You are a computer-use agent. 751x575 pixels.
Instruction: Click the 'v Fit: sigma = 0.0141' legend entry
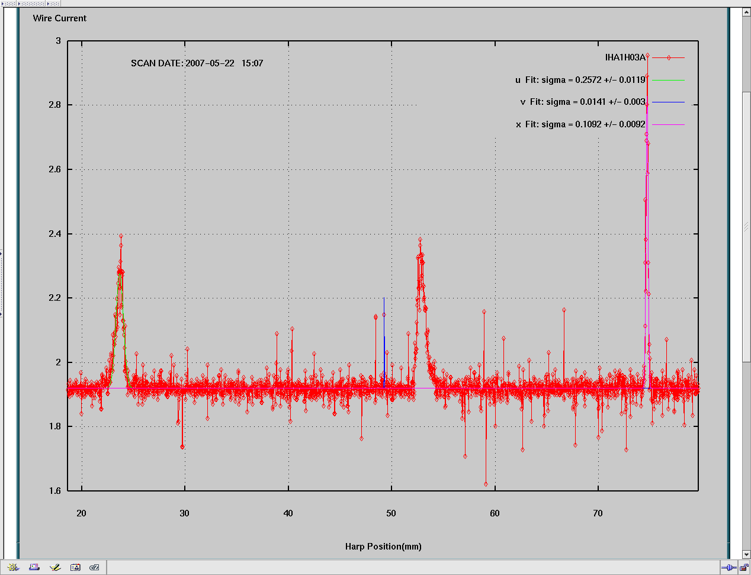pos(583,102)
